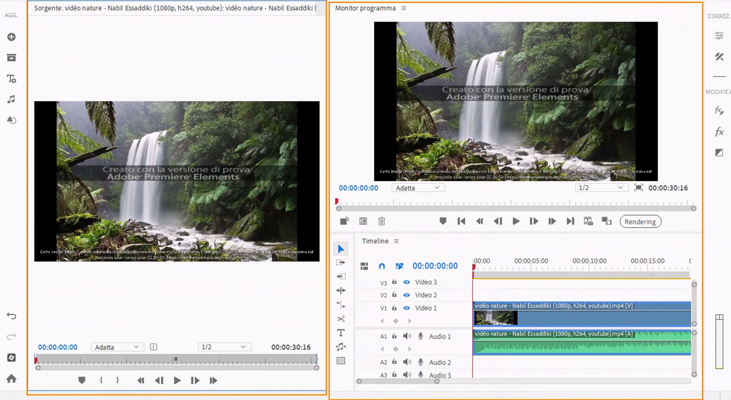Image resolution: width=731 pixels, height=400 pixels.
Task: Step forward one frame in program monitor
Action: 534,221
